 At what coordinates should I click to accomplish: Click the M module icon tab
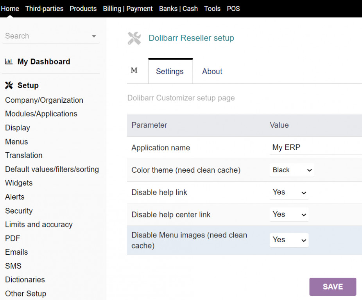(134, 71)
